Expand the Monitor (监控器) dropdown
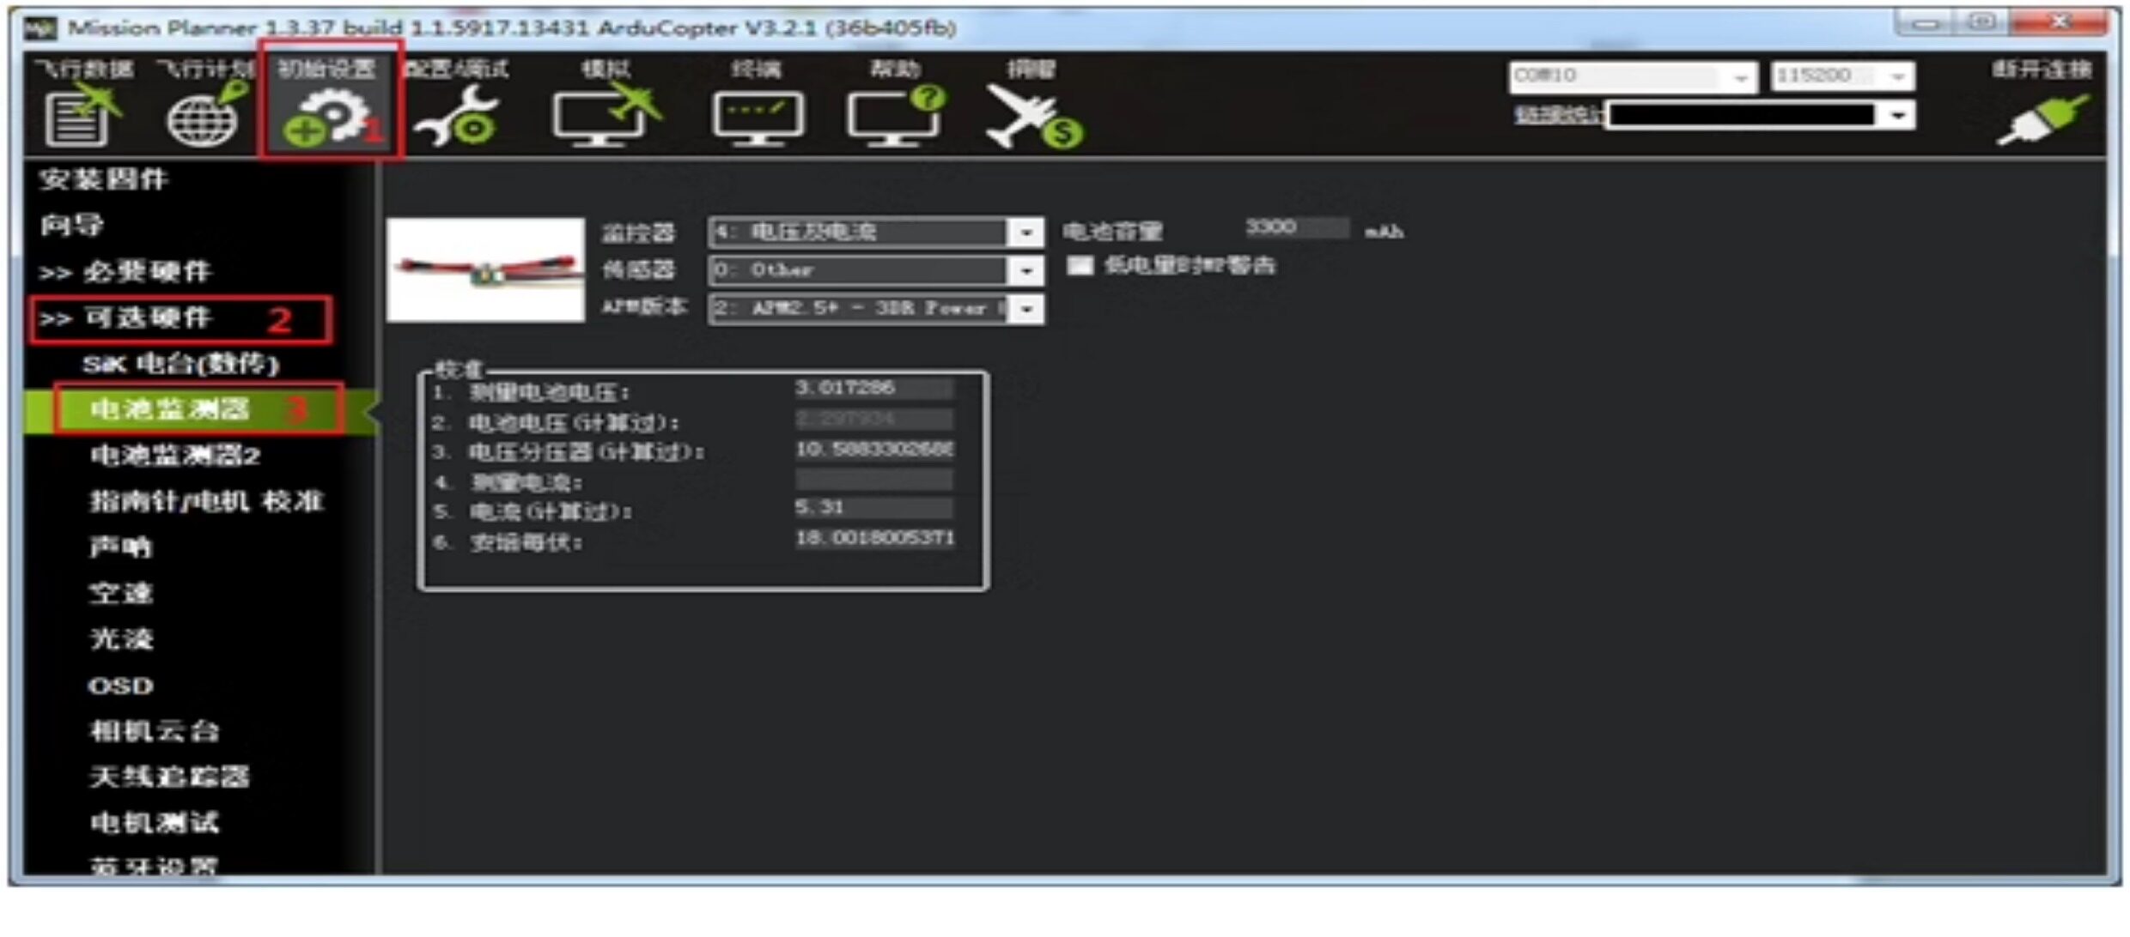Screen dimensions: 2130x937 tap(1025, 233)
